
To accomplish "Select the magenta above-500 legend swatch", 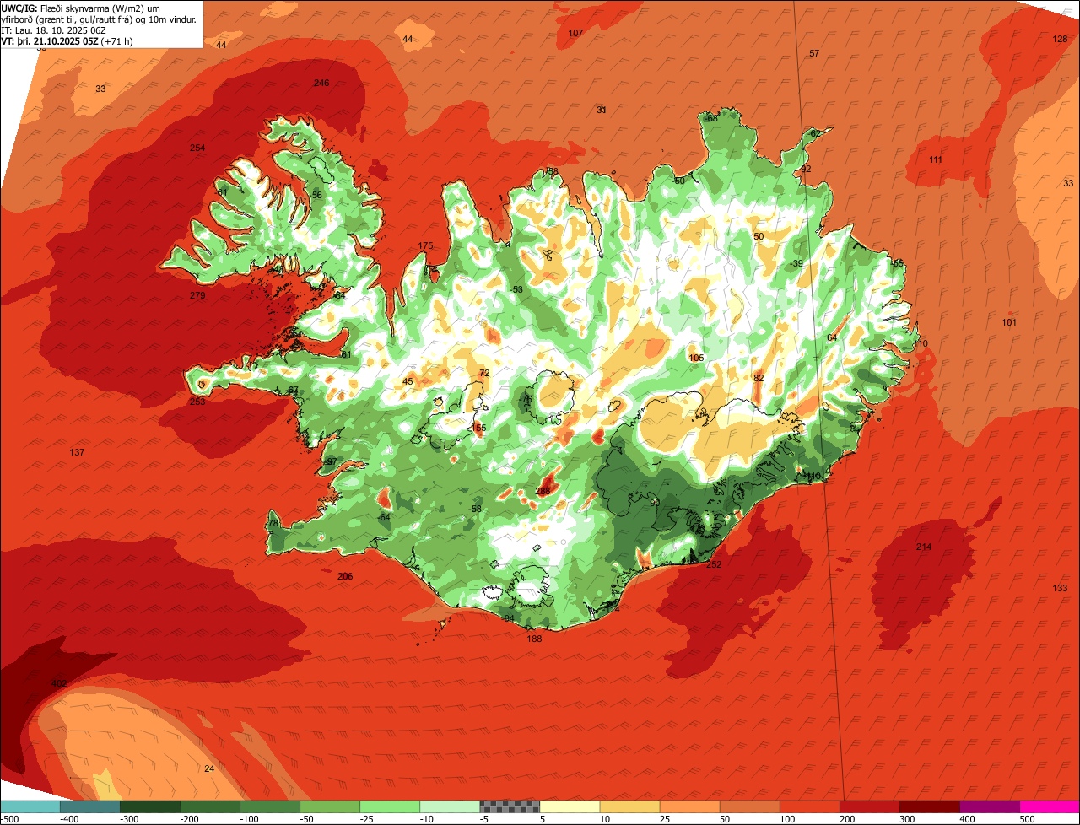I will 1050,806.
